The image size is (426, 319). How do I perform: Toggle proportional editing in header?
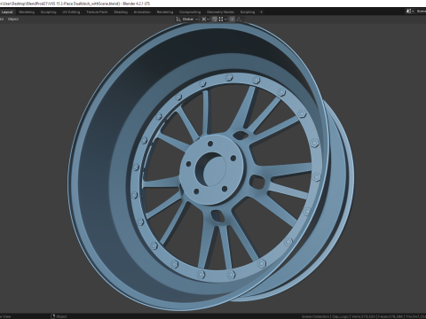point(233,19)
